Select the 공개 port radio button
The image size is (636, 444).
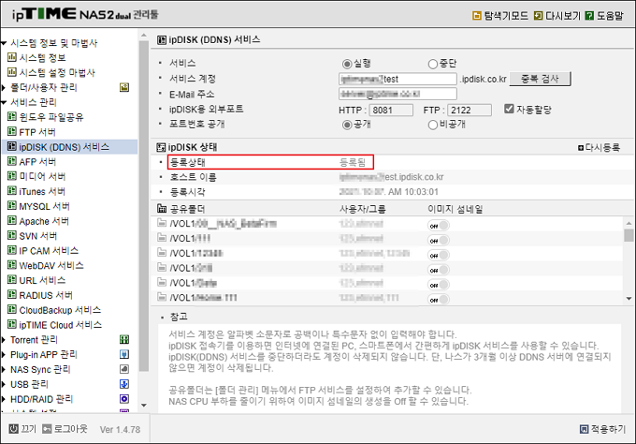coord(347,125)
